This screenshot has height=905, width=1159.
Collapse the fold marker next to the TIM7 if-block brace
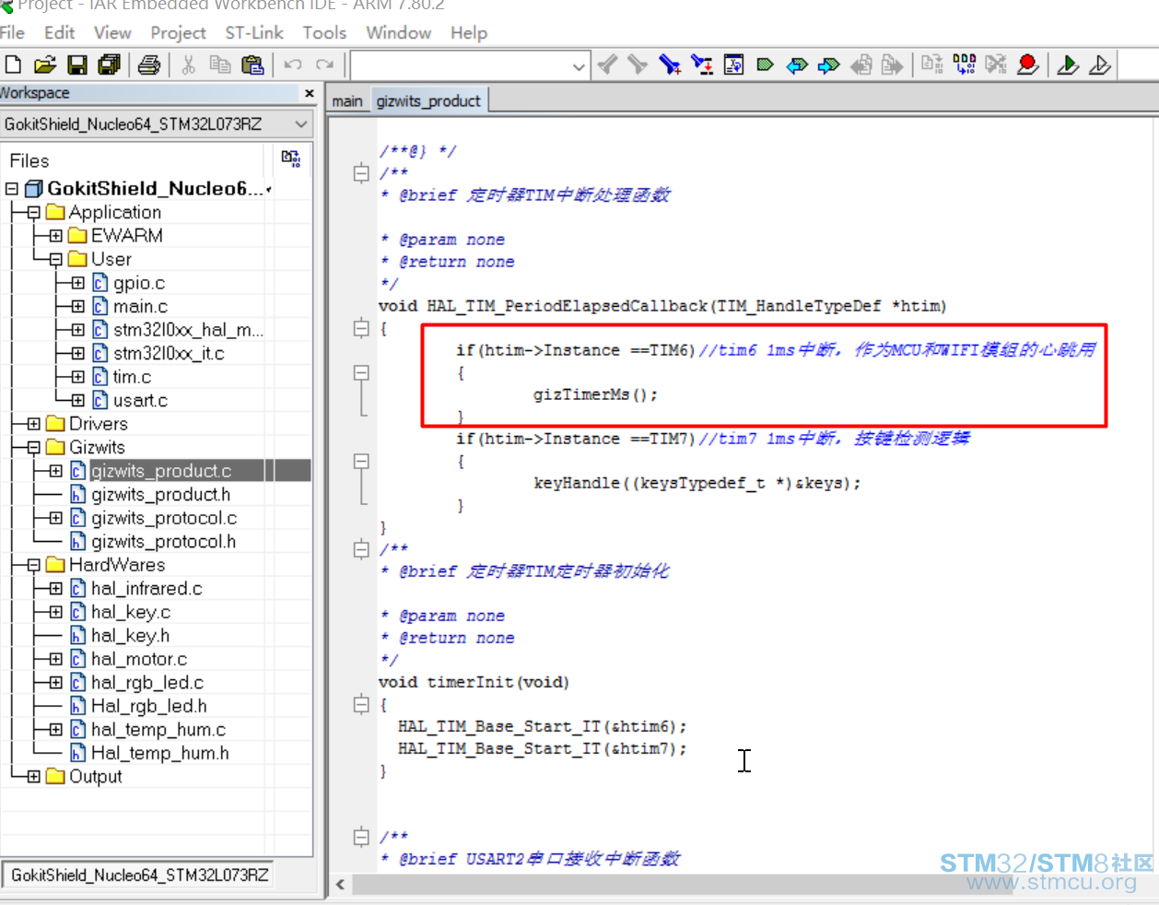[361, 462]
